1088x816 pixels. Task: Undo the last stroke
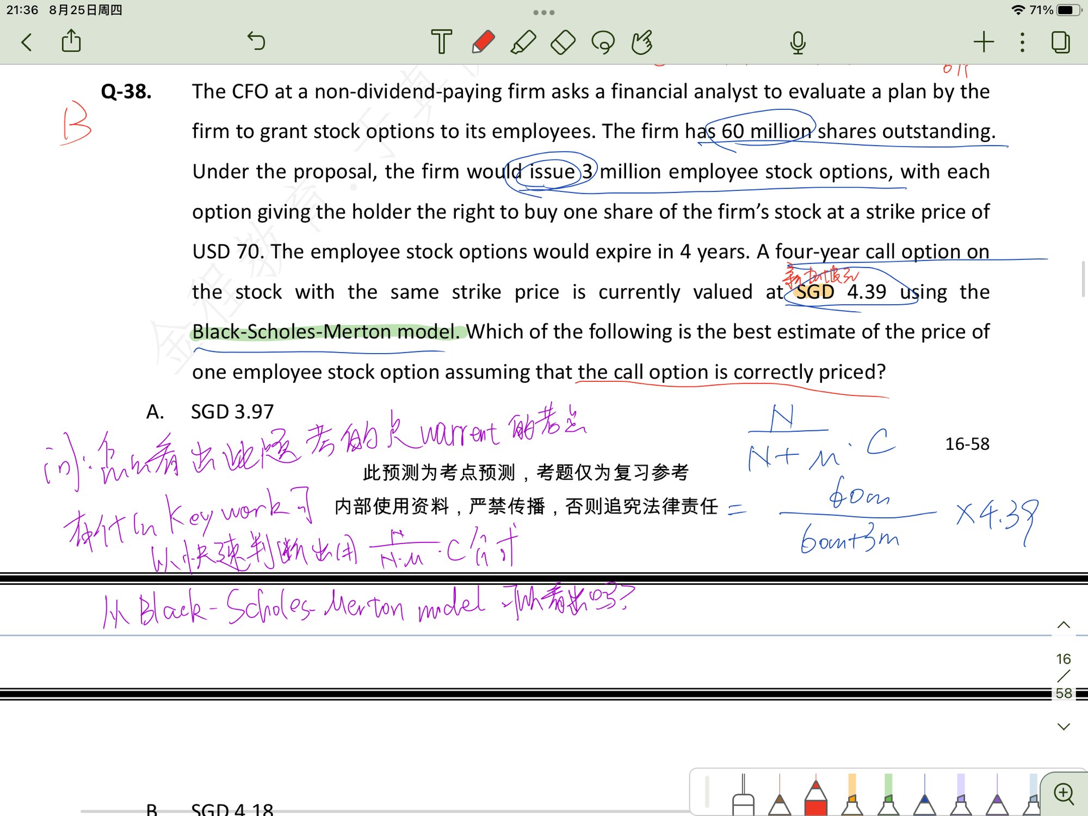click(256, 41)
